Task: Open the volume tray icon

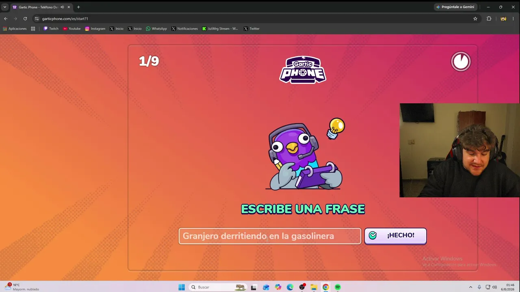Action: (494, 287)
